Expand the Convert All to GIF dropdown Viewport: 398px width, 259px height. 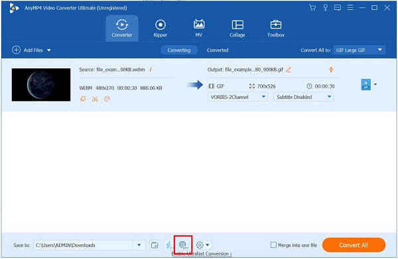[x=360, y=50]
